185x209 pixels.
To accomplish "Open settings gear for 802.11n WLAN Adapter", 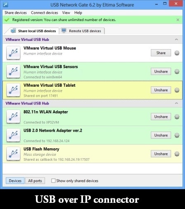I will [177, 117].
